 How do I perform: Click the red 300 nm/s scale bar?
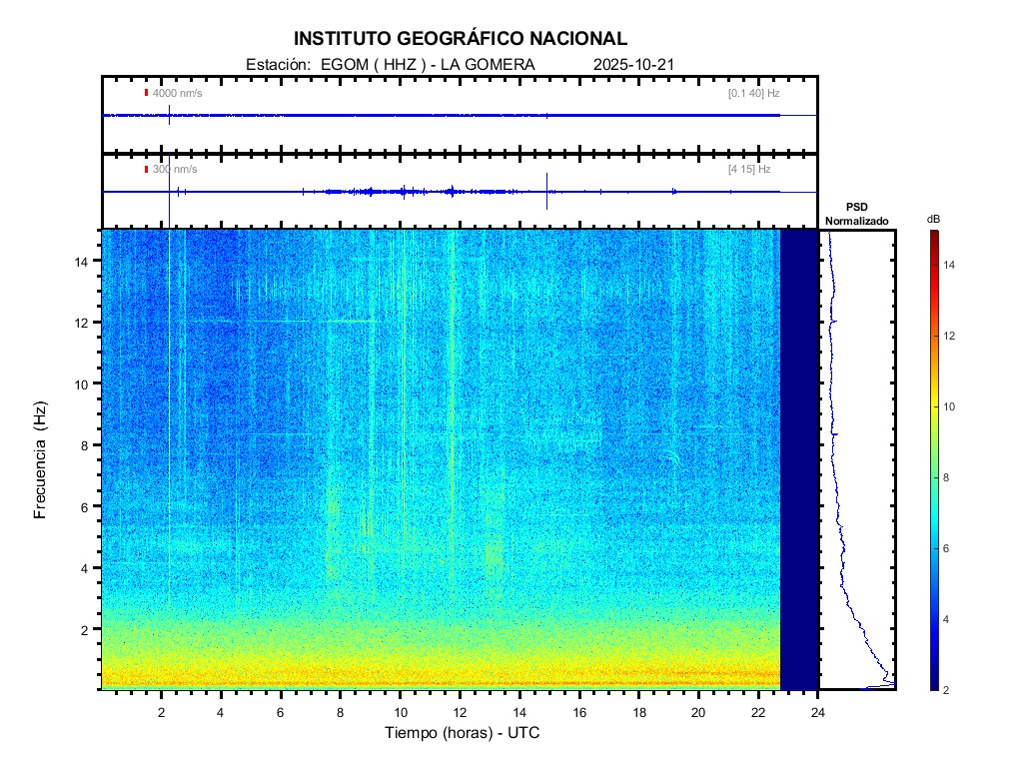146,169
